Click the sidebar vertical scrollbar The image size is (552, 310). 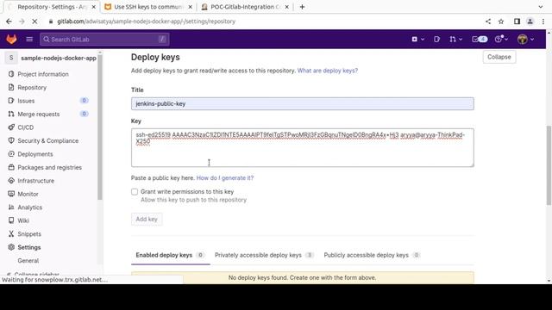(100, 127)
